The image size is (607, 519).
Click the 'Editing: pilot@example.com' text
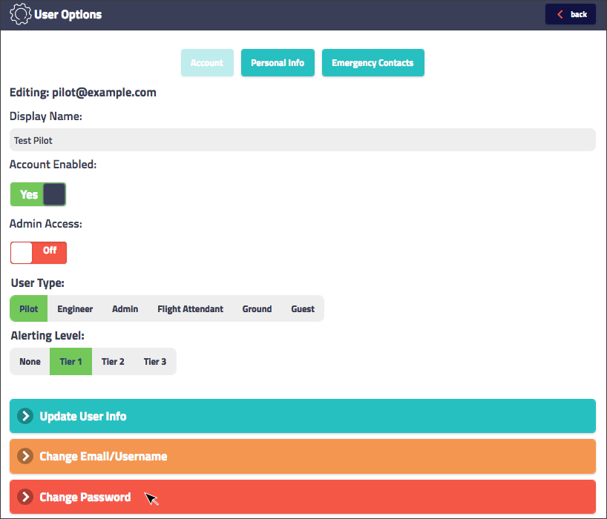pos(83,93)
